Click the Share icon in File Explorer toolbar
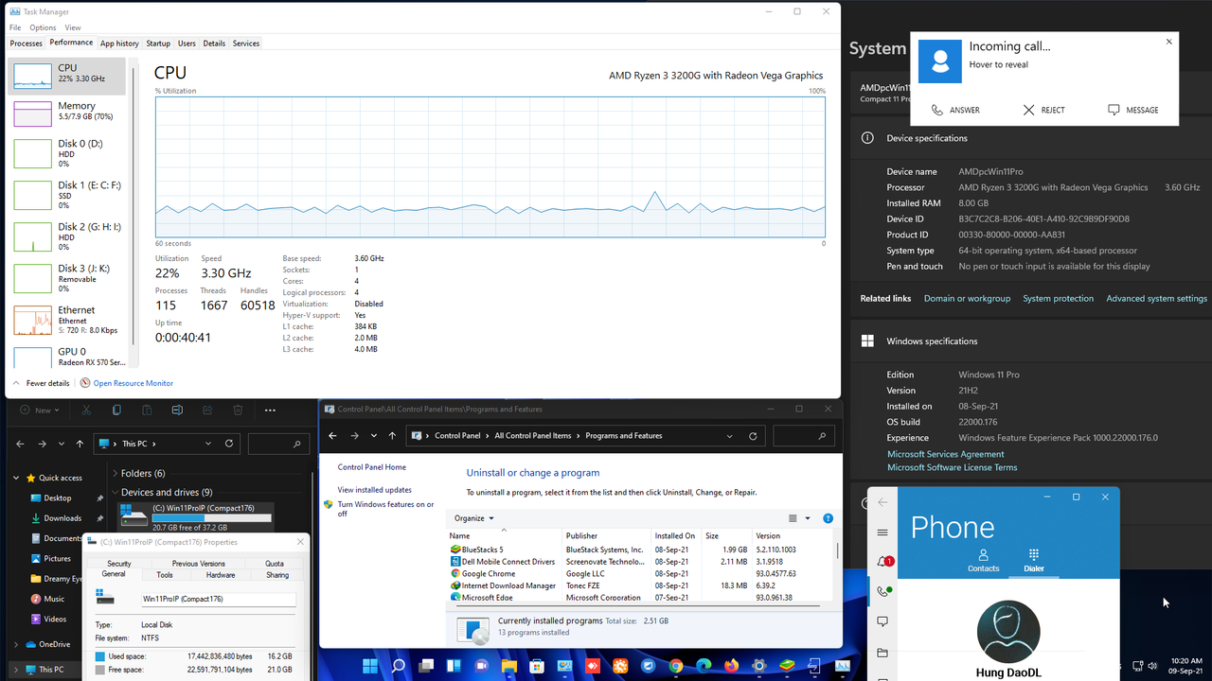1212x681 pixels. coord(207,410)
